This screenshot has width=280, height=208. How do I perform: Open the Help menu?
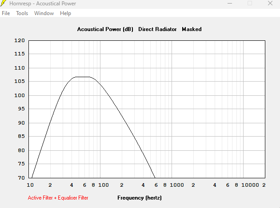tap(65, 13)
